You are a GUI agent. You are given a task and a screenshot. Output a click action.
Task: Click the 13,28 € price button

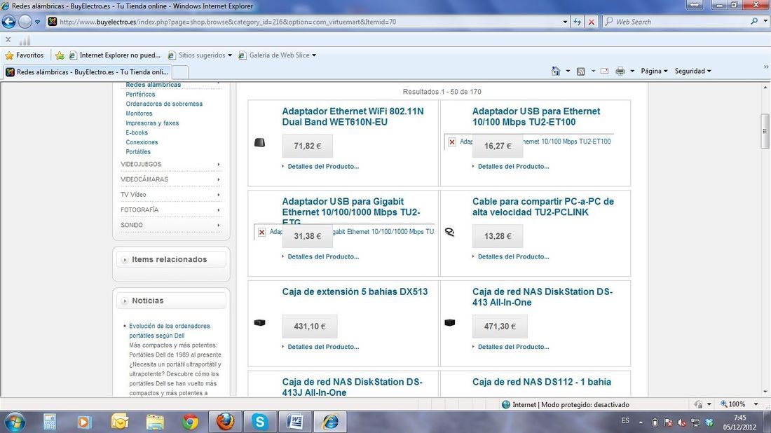498,236
